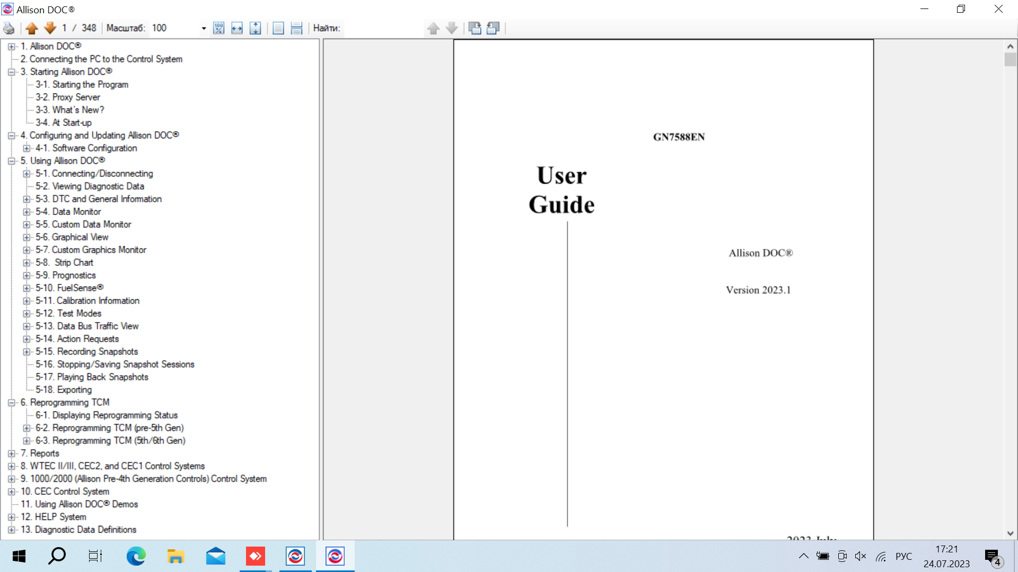Screen dimensions: 1018x572
Task: Set zoom to 100 percent icon
Action: [218, 28]
